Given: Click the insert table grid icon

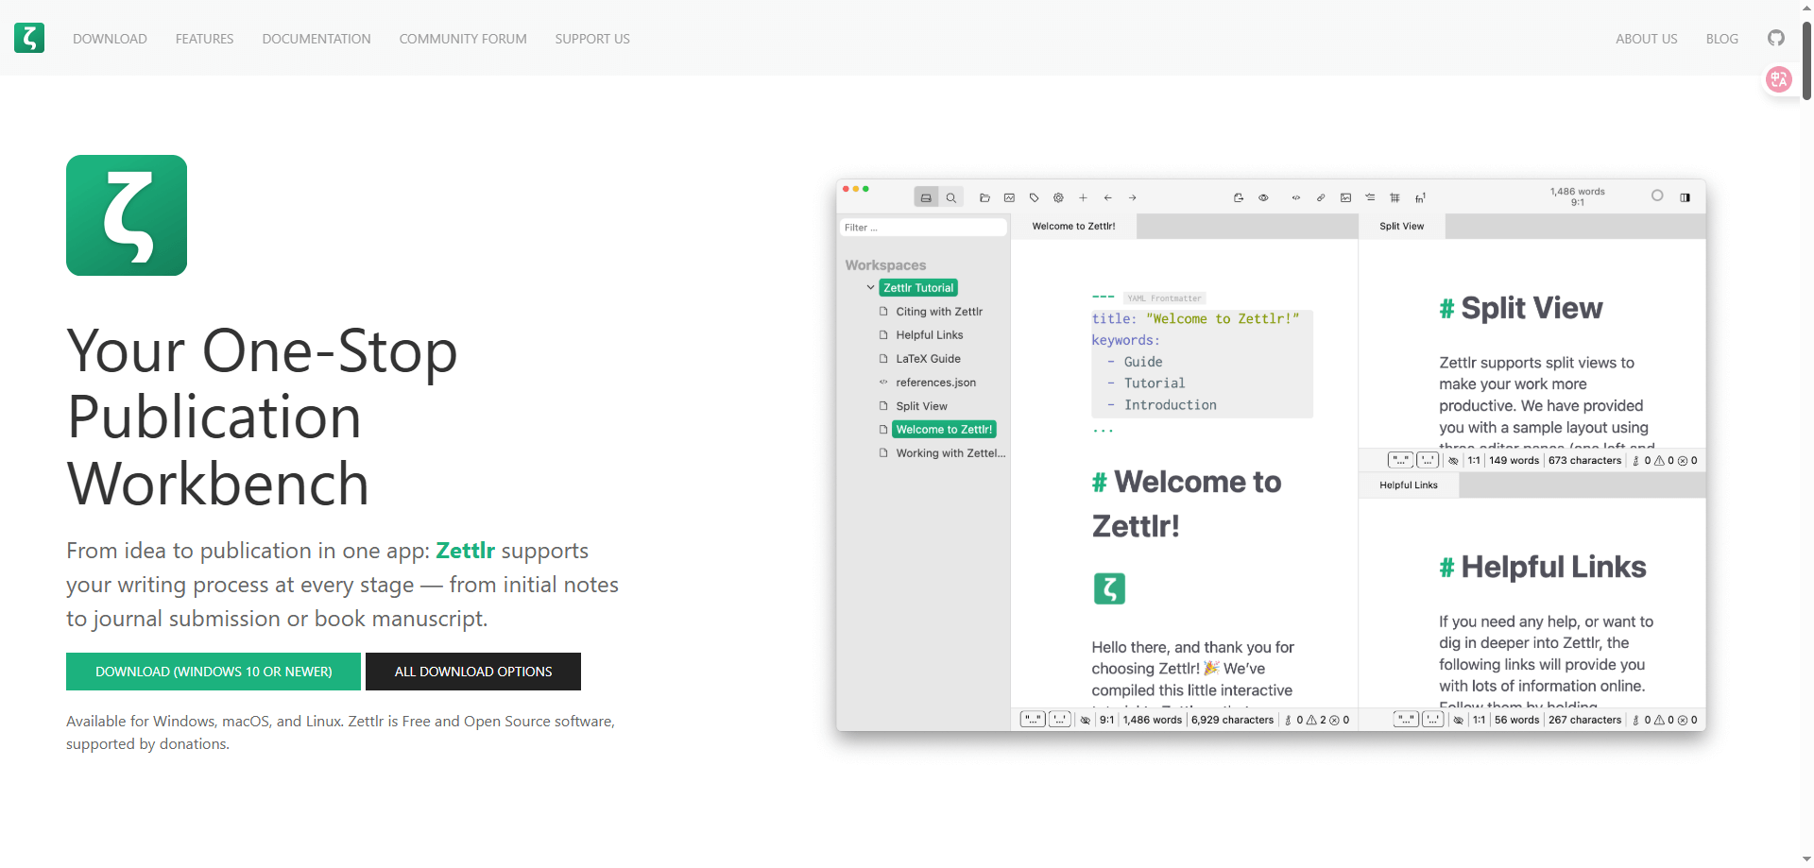Looking at the screenshot, I should click(1395, 197).
